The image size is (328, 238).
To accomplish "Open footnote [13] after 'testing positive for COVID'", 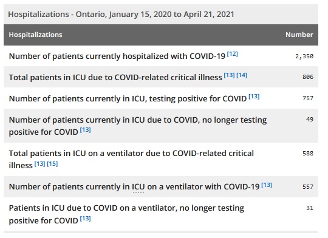I will (254, 97).
